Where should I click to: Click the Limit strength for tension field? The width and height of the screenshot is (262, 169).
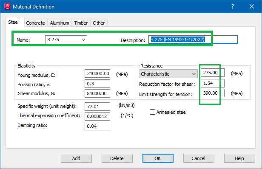pos(213,93)
